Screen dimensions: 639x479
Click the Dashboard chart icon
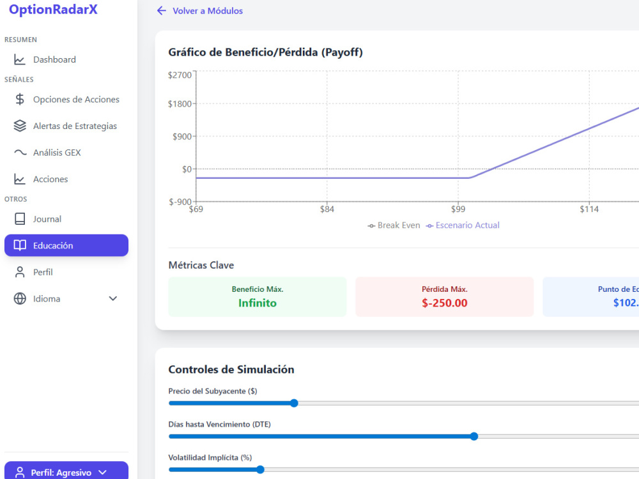[x=20, y=59]
